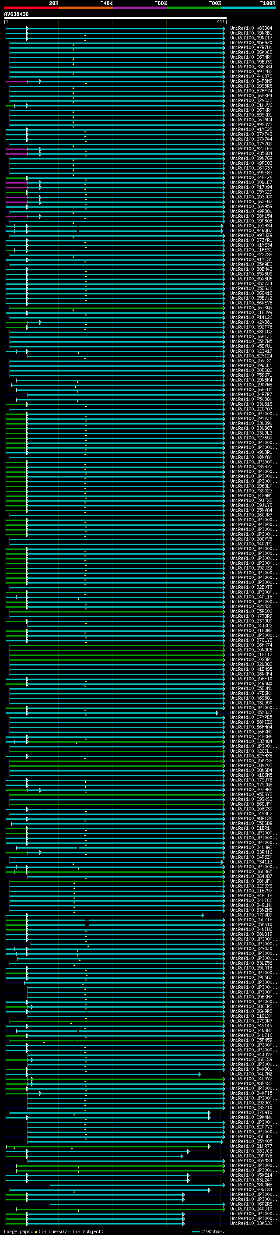Click the green ~80% identity legend bar

[x=194, y=8]
